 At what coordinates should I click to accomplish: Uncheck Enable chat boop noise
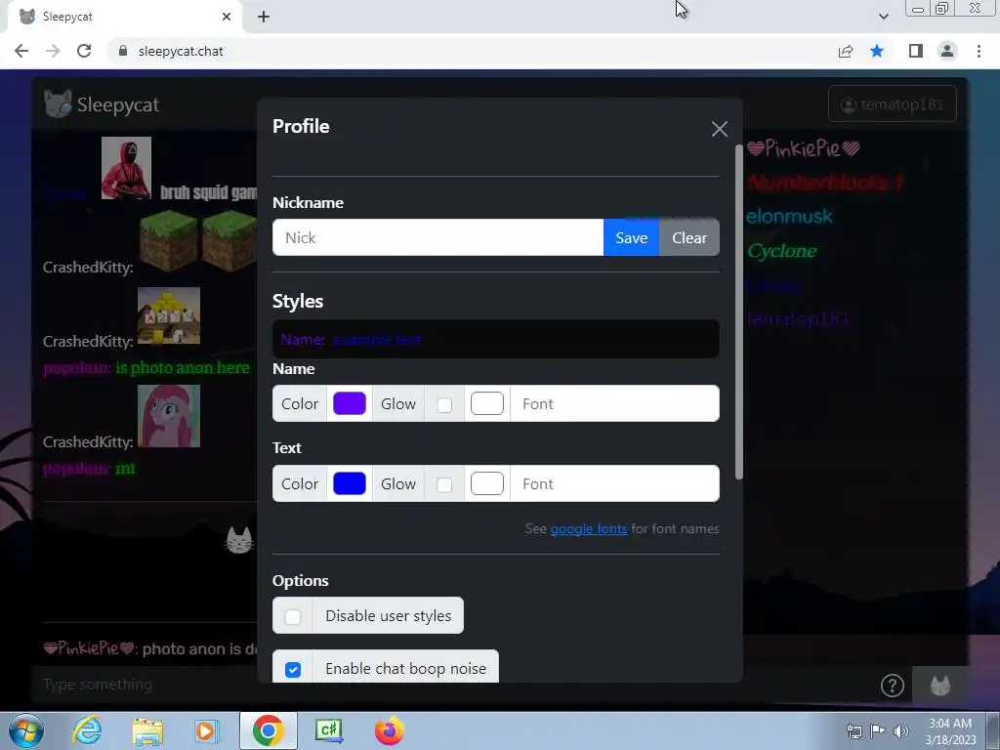(x=293, y=670)
